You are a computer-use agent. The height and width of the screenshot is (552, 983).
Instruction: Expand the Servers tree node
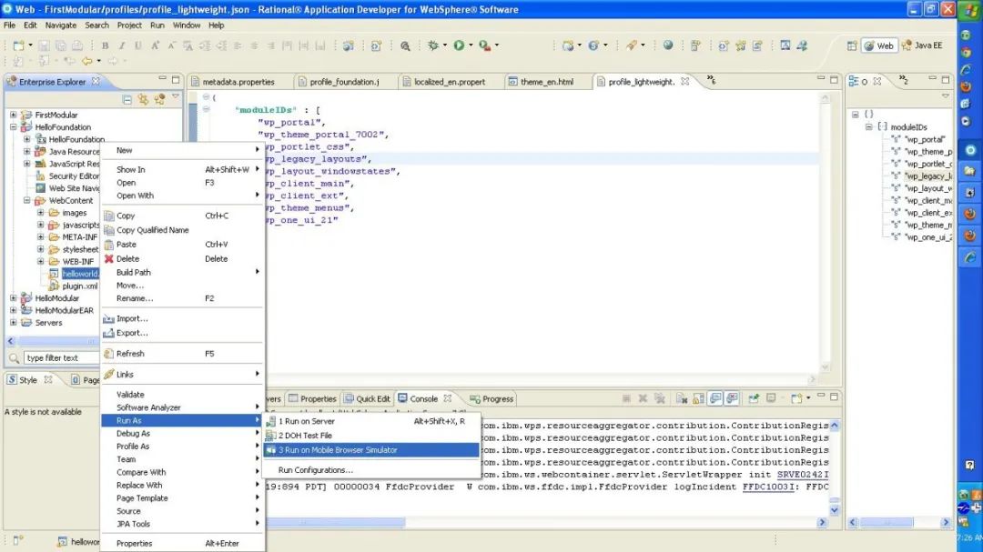14,323
